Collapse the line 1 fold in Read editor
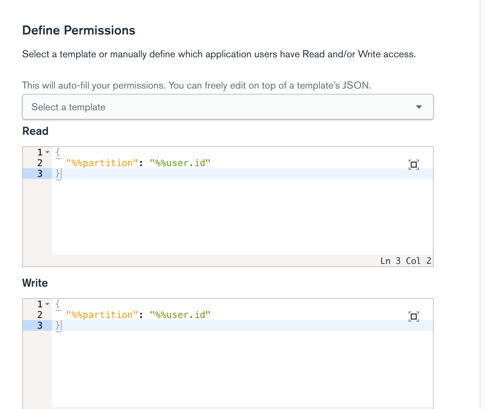This screenshot has height=409, width=490. tap(47, 152)
